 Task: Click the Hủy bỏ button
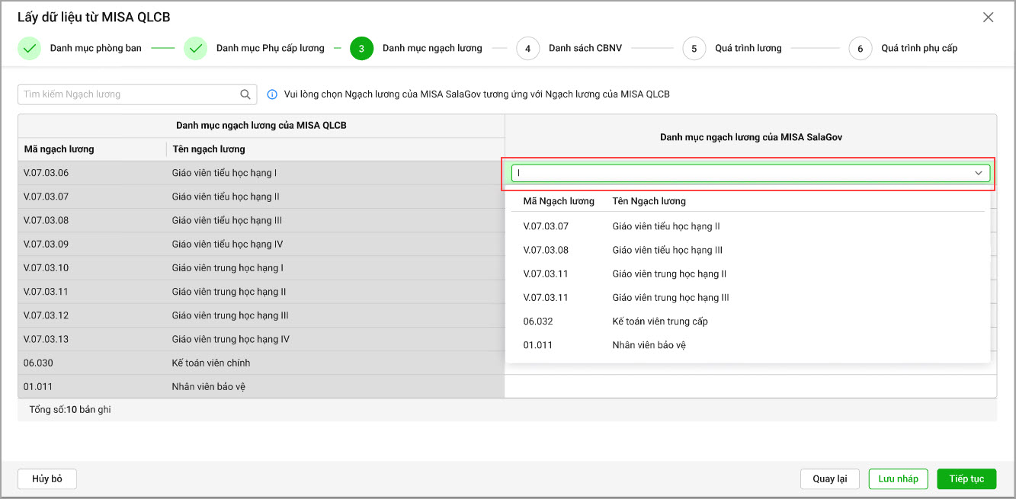(x=46, y=478)
